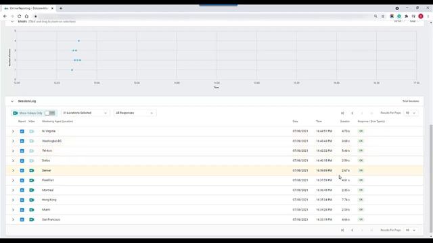Expand the Miami session row
Screen dimensions: 433x243
[13, 210]
